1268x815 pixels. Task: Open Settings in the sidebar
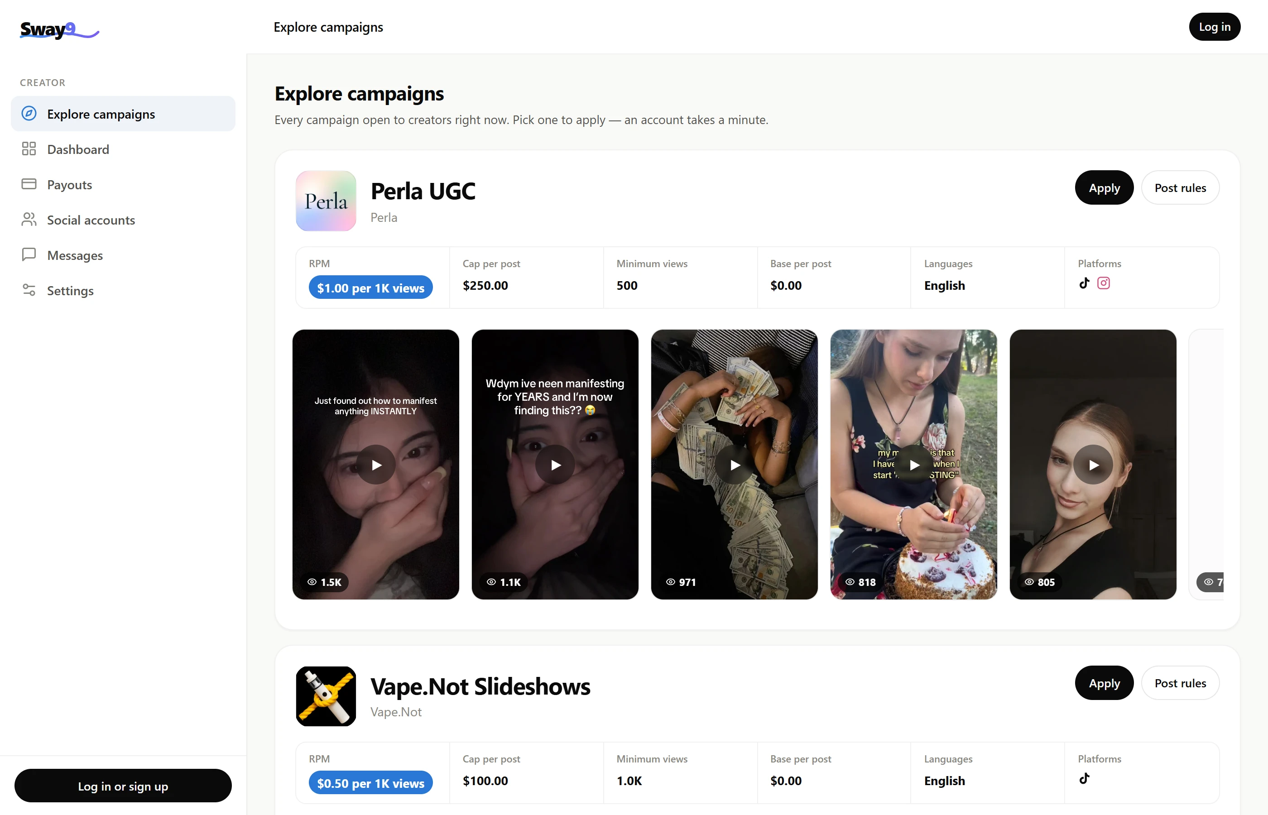point(123,291)
